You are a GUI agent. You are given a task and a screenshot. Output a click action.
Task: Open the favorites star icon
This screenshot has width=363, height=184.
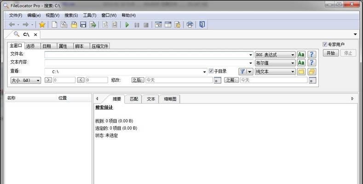[x=42, y=24]
